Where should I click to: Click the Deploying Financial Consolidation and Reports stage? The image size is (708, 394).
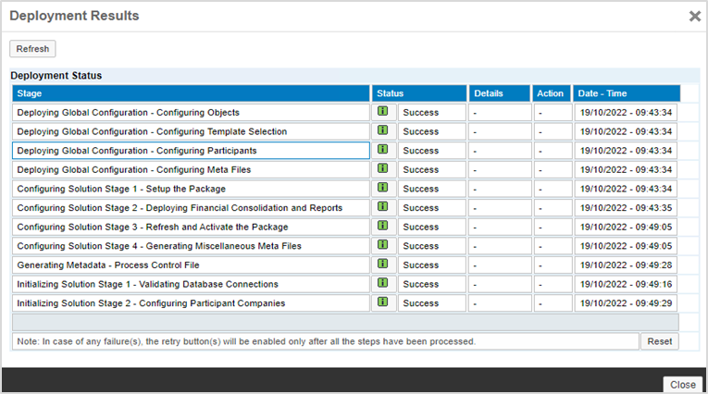(191, 208)
